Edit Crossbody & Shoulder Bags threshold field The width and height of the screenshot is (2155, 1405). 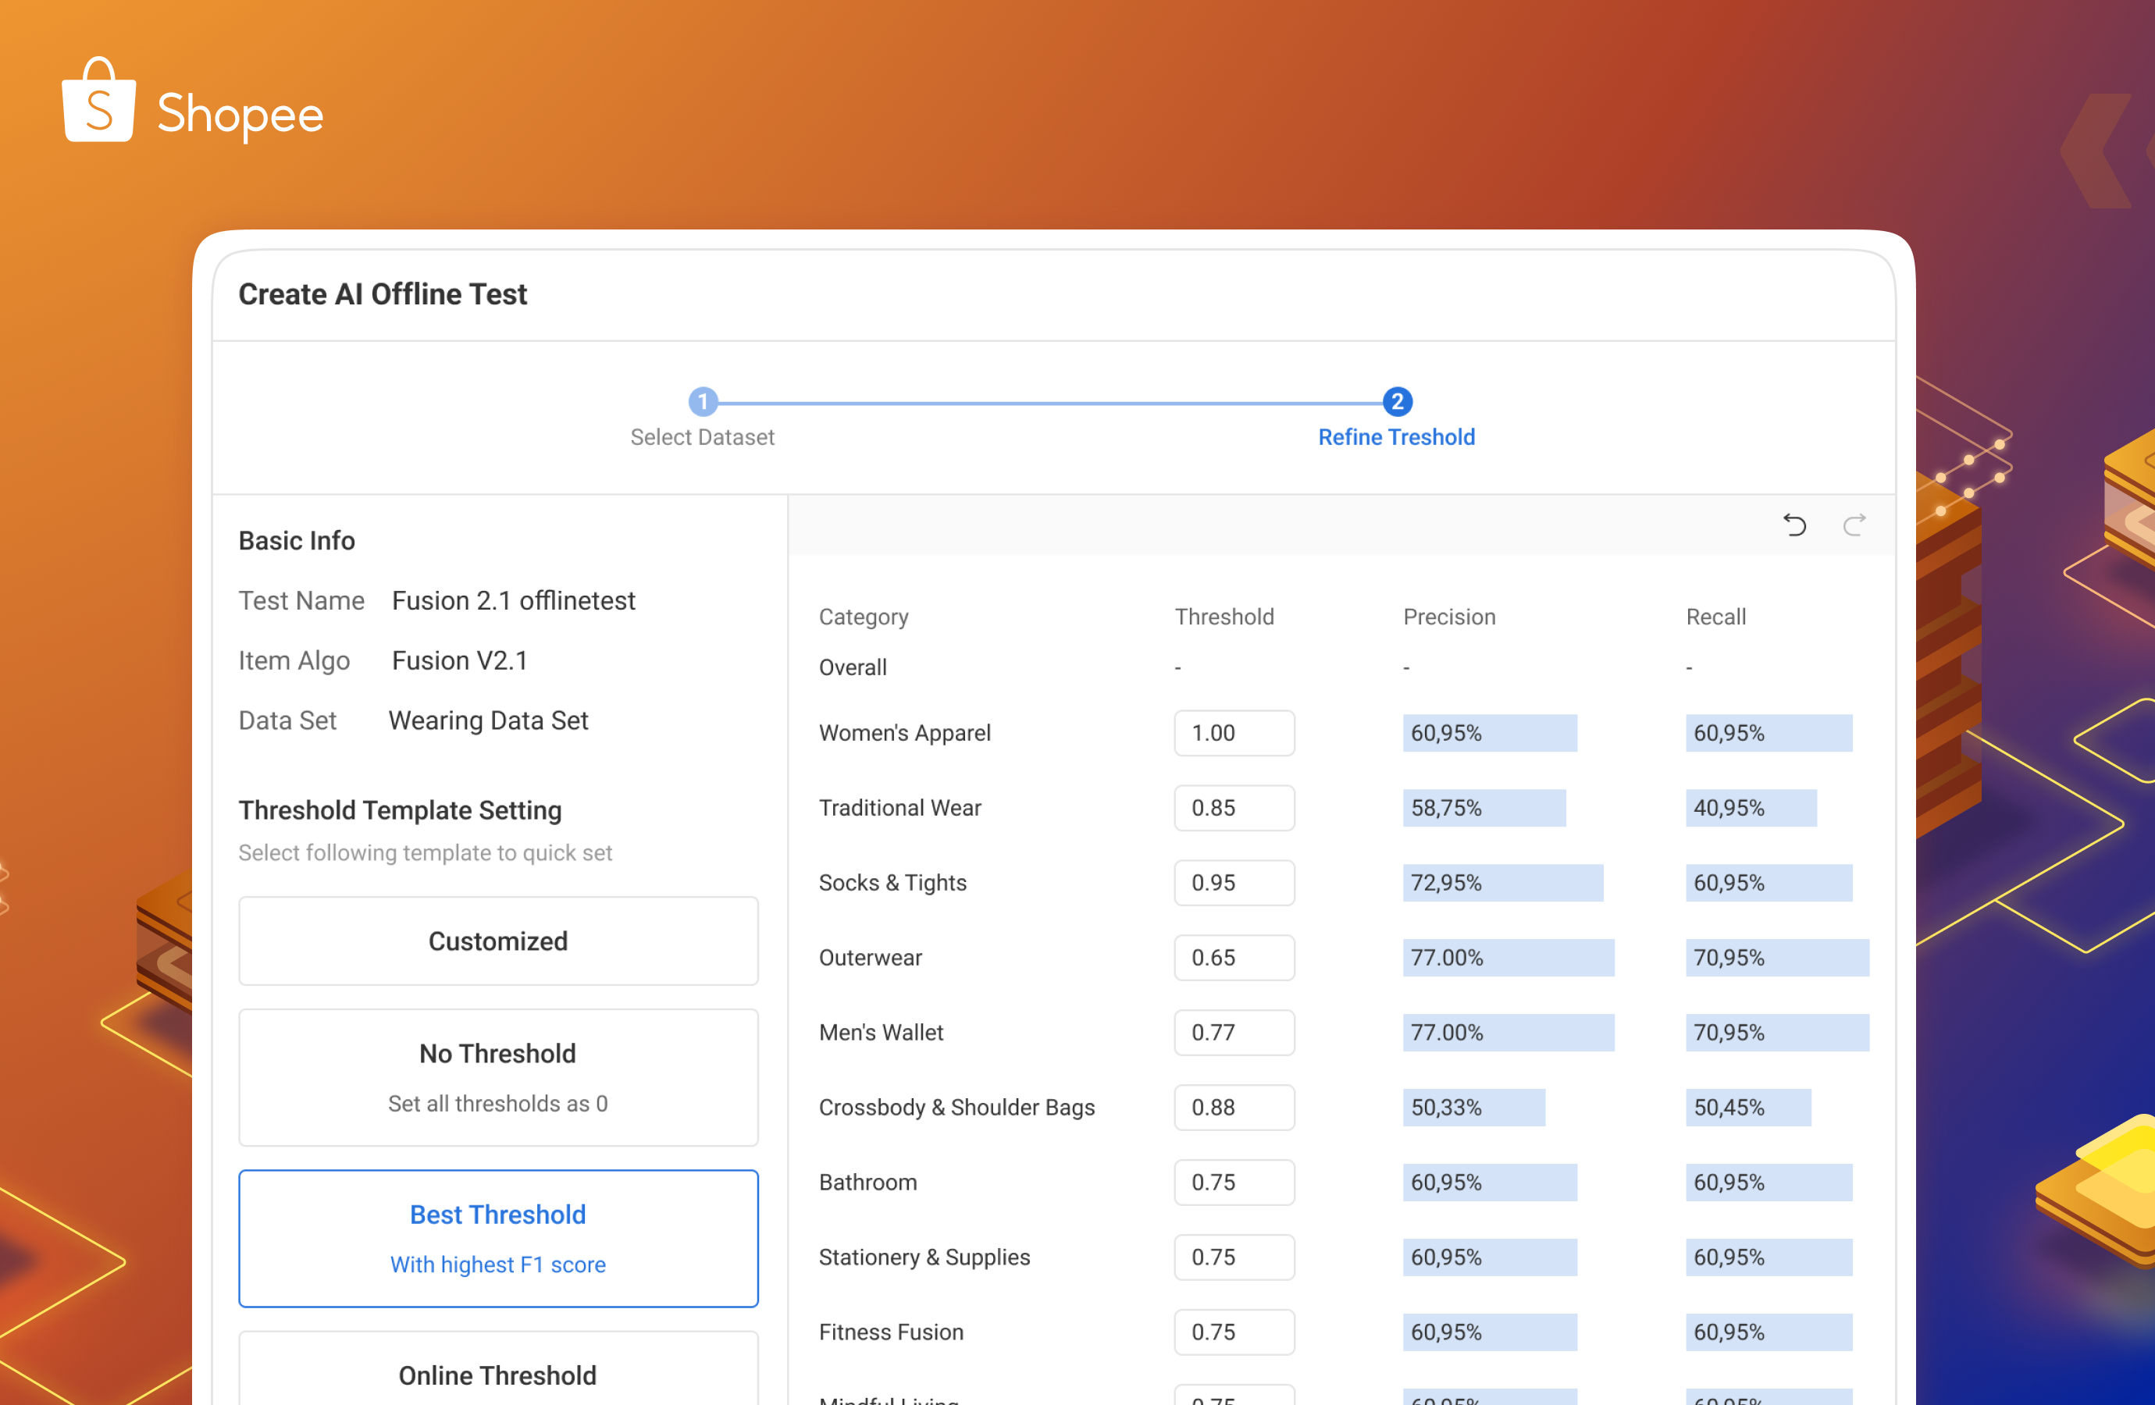coord(1234,1107)
